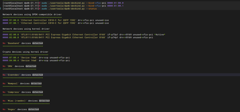
Task: Click unused=ice on the 0000:81:00.1 device row
Action: (102, 23)
